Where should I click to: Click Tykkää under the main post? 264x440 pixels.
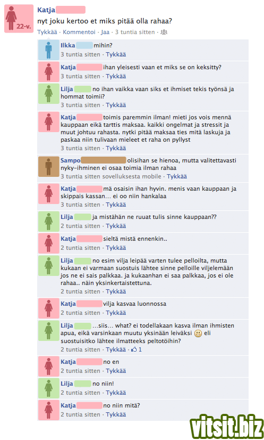point(47,32)
